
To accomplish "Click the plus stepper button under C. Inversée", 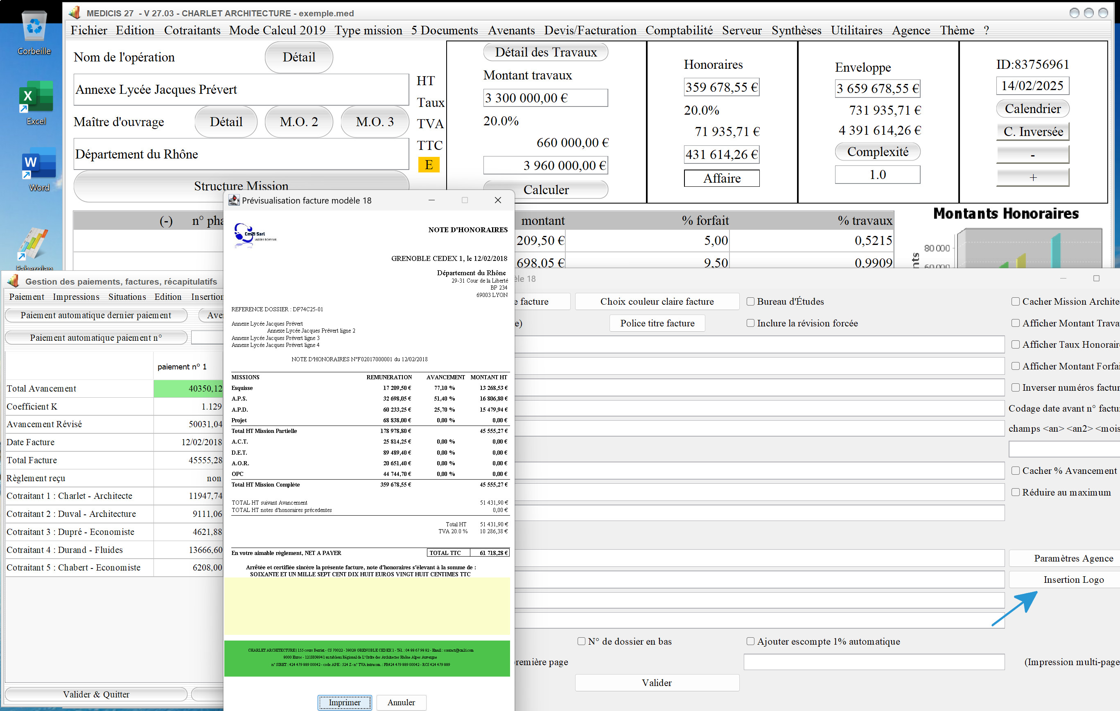I will click(1032, 177).
